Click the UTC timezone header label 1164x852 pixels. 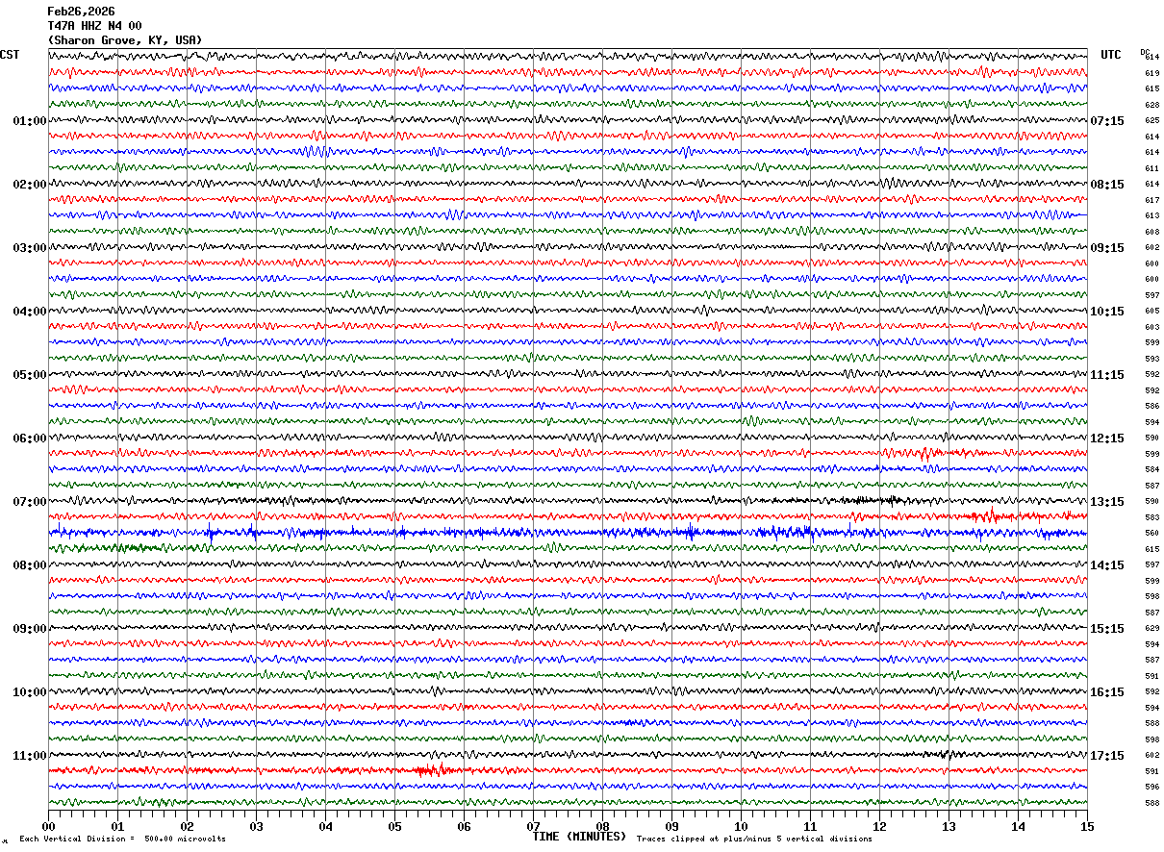click(1111, 55)
